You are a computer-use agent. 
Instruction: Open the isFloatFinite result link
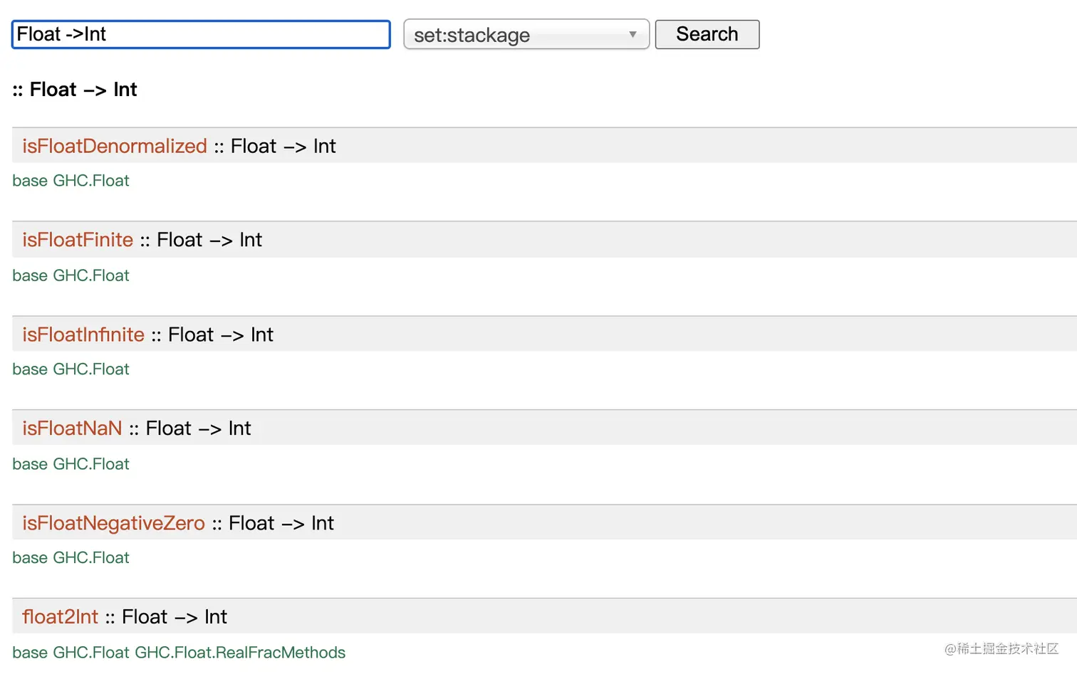coord(78,240)
